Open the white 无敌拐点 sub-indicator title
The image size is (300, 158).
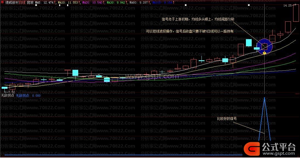(7, 95)
